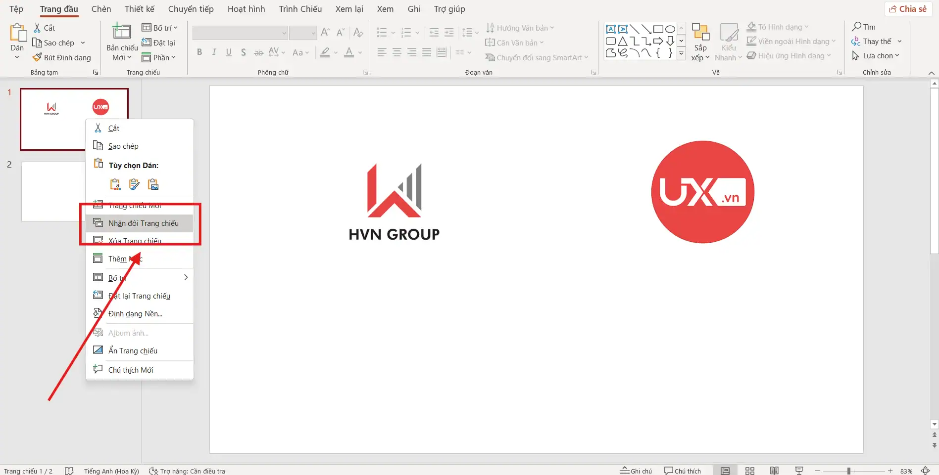Choose Nhân đôi Trang chiếu menu item
Viewport: 939px width, 475px height.
coord(143,223)
